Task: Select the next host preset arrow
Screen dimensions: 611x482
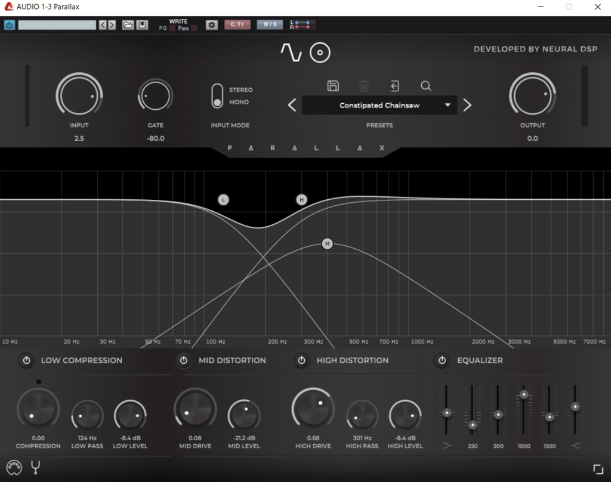Action: click(x=112, y=25)
